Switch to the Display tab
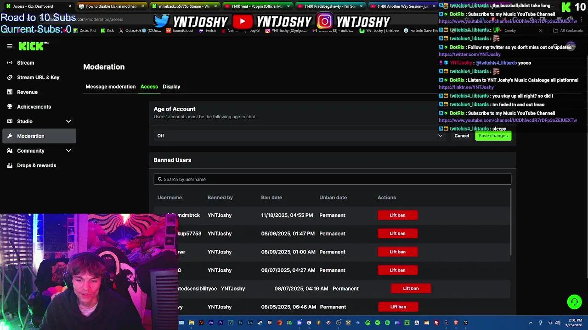This screenshot has height=330, width=588. (x=171, y=87)
